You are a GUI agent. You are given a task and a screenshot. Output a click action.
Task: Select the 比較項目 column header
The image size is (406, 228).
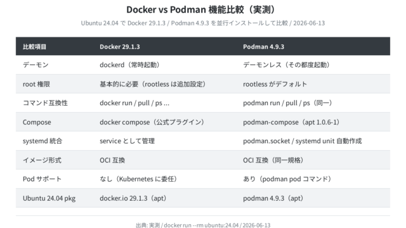coord(34,46)
